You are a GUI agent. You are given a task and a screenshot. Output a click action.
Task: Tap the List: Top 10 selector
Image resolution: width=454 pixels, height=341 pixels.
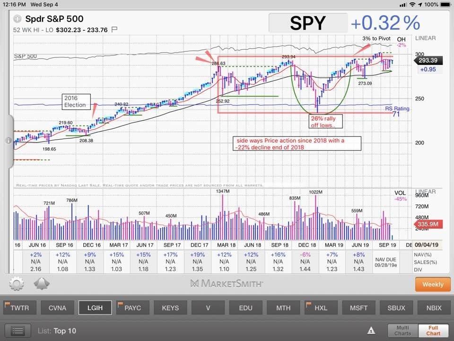(x=57, y=331)
